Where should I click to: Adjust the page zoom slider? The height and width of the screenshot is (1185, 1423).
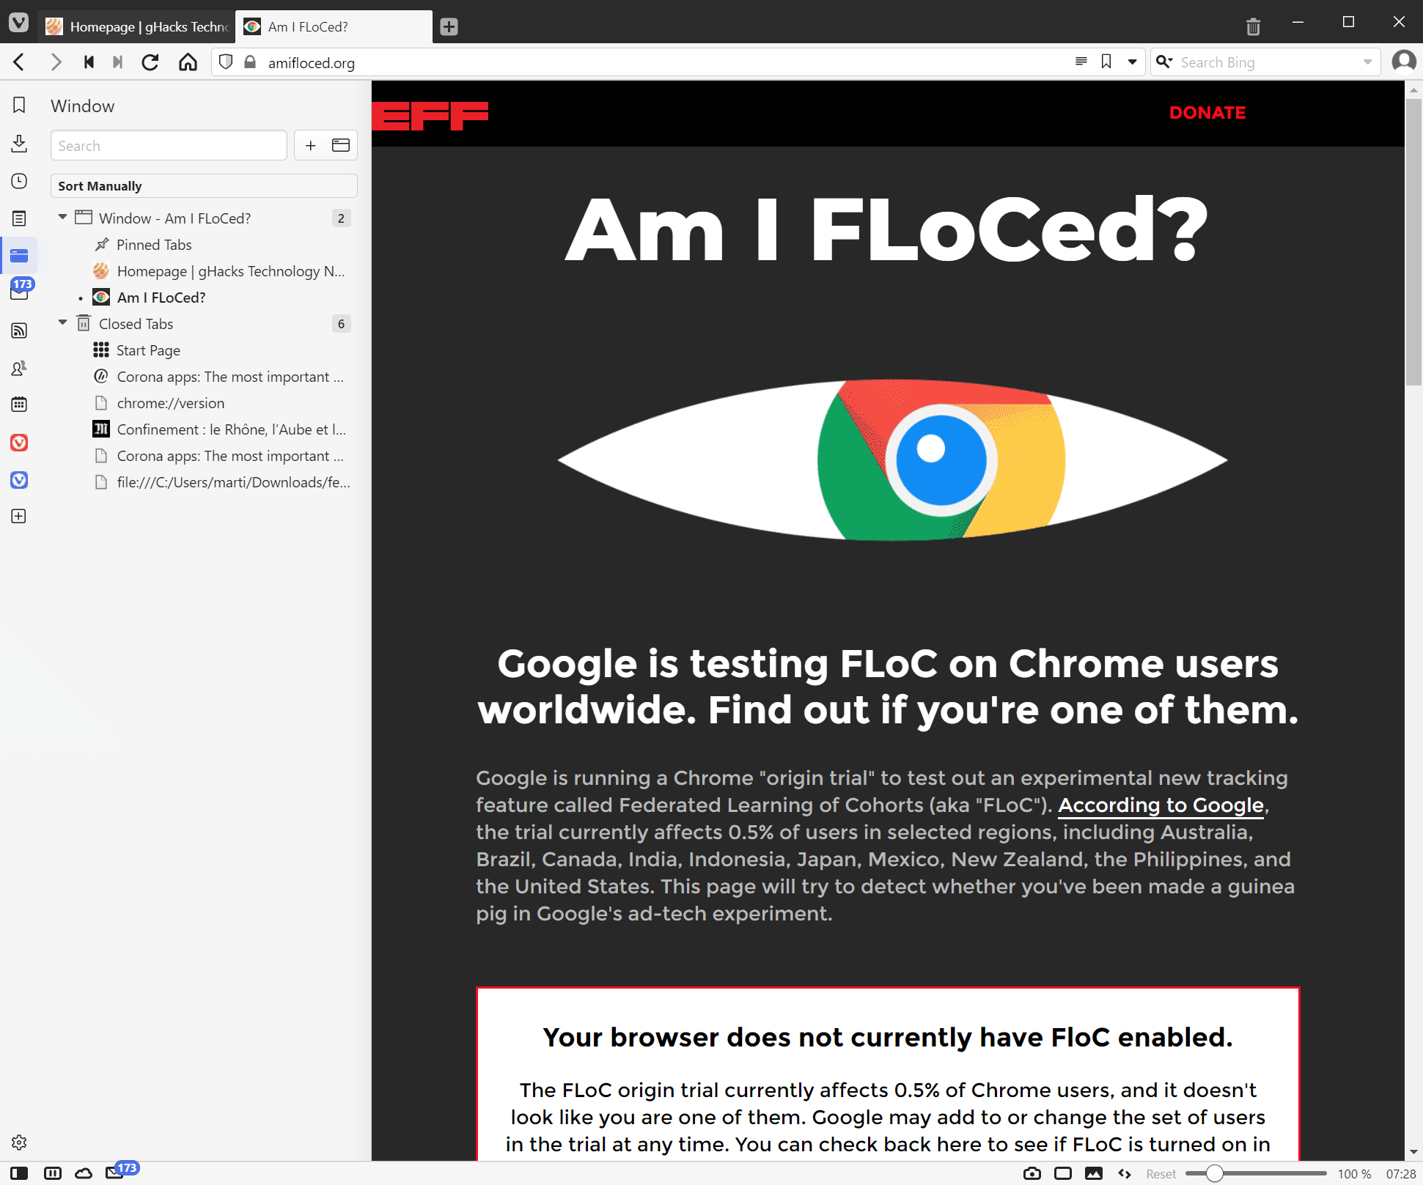(x=1214, y=1173)
